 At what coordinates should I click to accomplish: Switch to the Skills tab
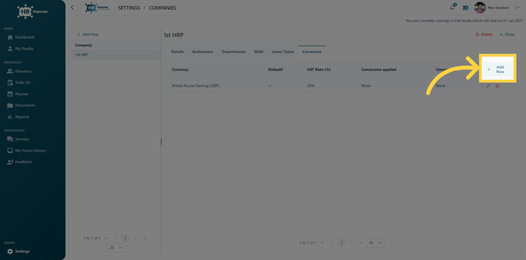259,52
